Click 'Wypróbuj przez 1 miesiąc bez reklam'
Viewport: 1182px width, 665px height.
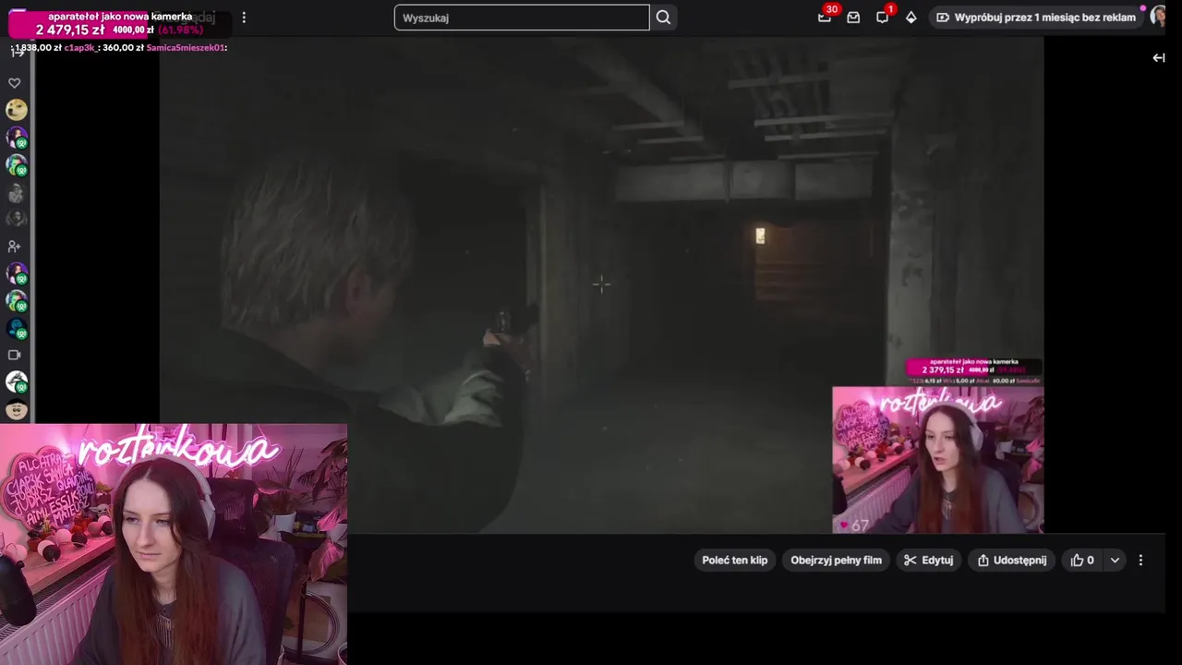1036,18
